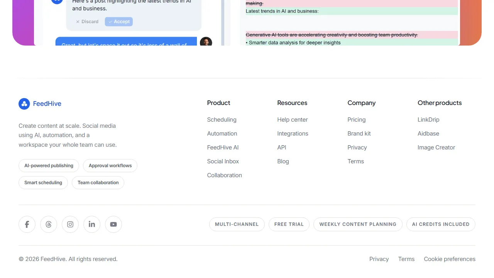Visit the LinkDrip product link

coord(428,120)
